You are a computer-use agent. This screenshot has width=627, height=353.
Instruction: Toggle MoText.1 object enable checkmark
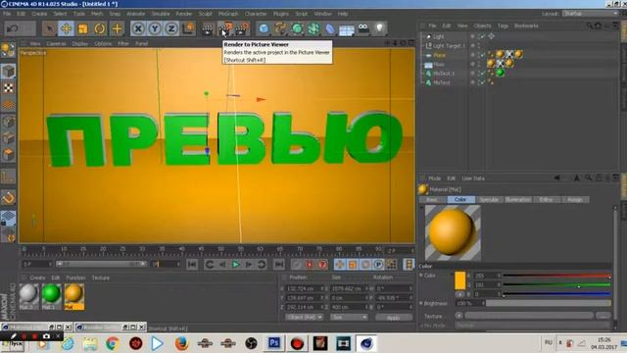point(483,74)
